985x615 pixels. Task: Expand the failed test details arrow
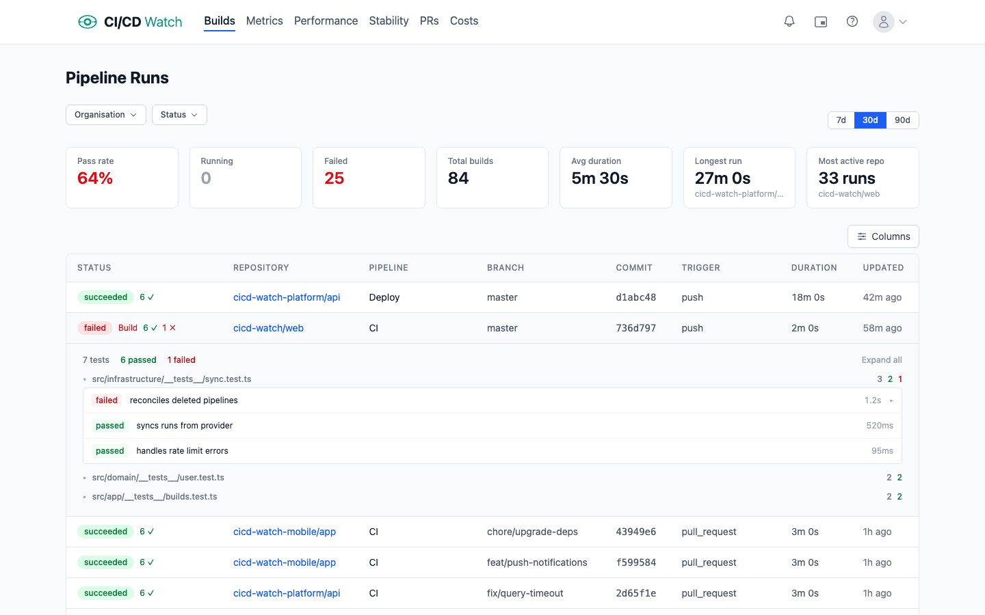tap(891, 400)
